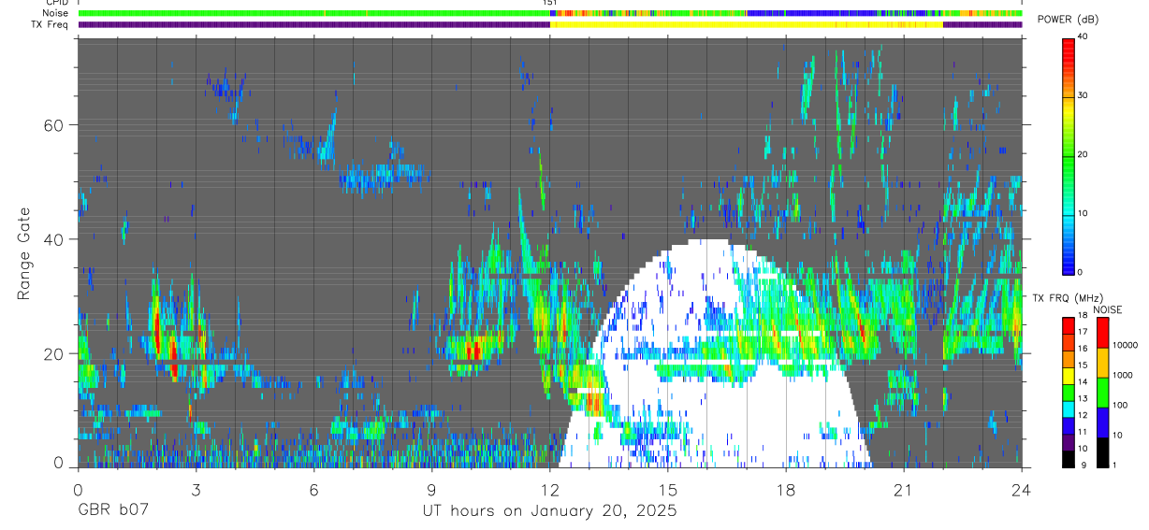Click the 'POWER (dB)' legend title
1149x530 pixels.
(x=1067, y=20)
